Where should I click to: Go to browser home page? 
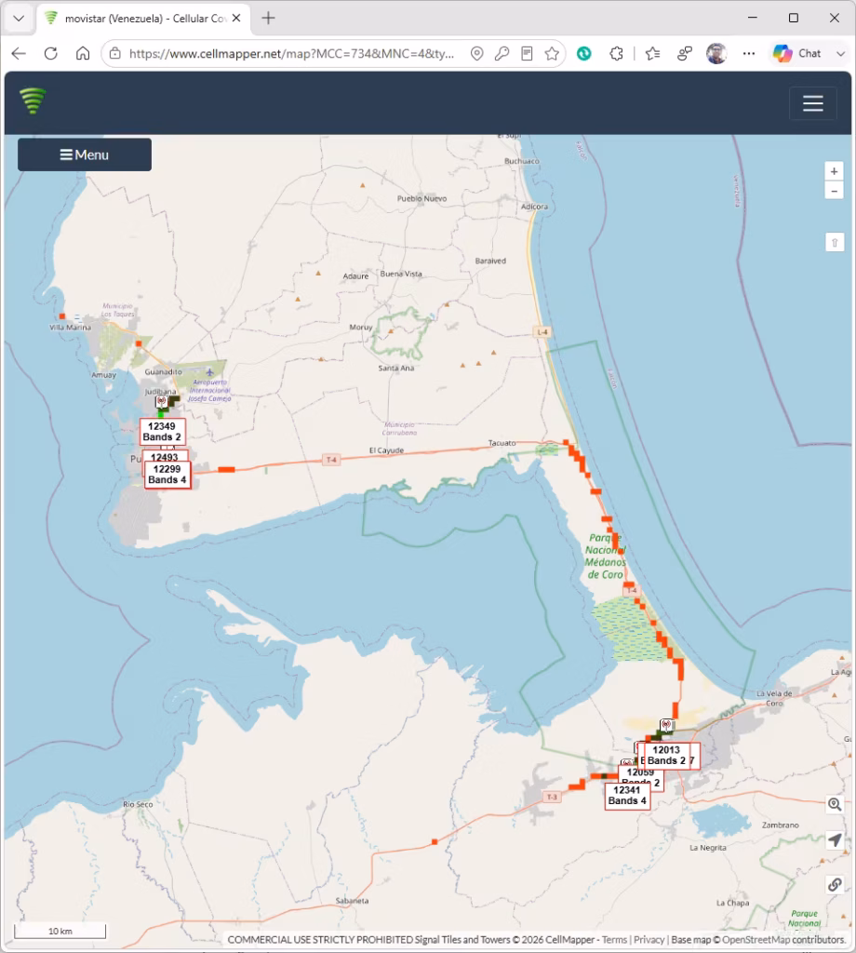coord(83,53)
